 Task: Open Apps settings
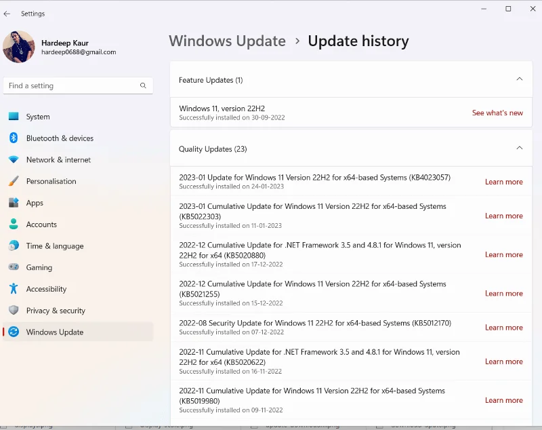coord(78,203)
